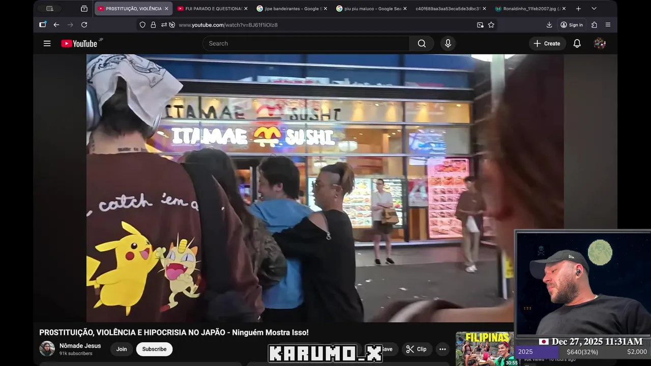Open the Nômade Jesus channel name link
Screen dimensions: 651x366
click(x=80, y=346)
